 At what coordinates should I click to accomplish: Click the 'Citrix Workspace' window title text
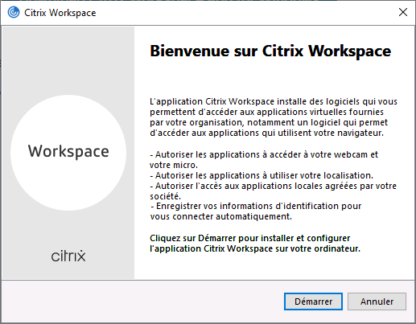60,13
